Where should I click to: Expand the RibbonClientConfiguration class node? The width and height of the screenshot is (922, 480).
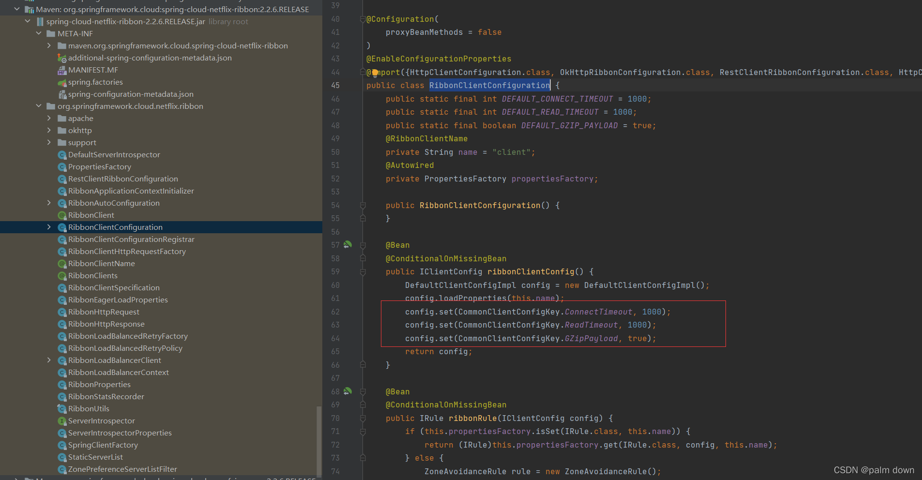click(49, 227)
